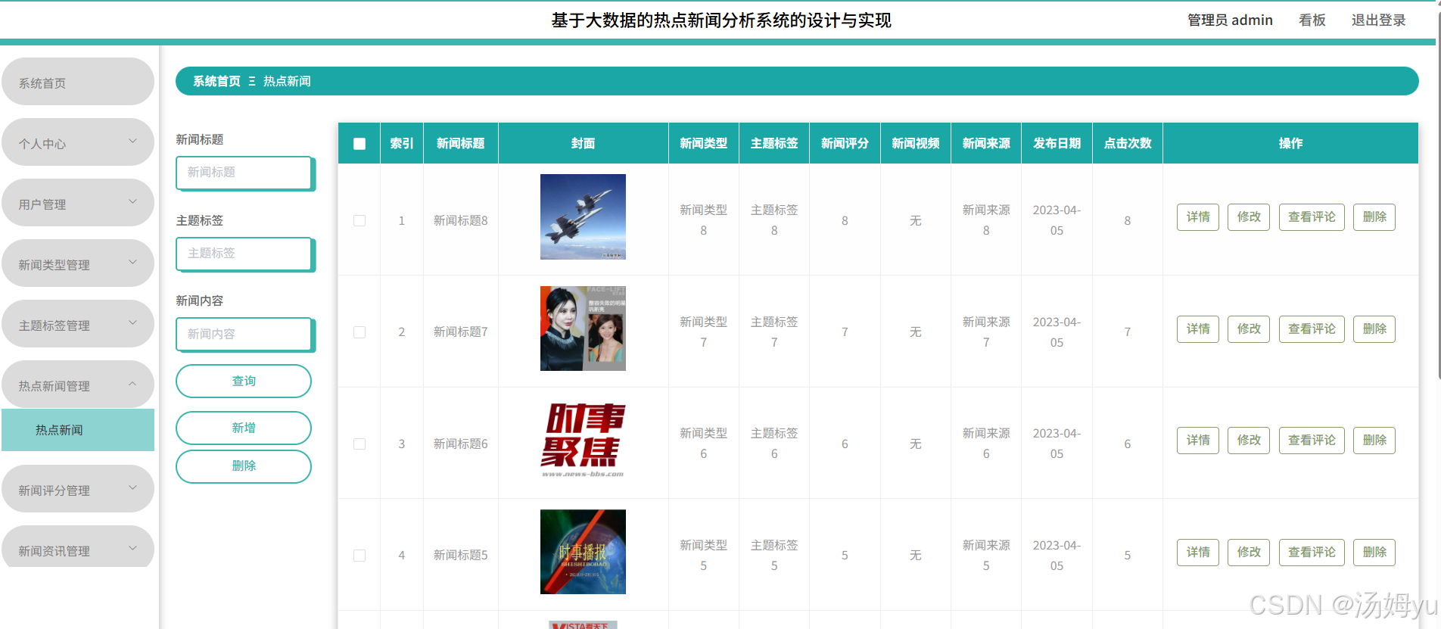The height and width of the screenshot is (629, 1441).
Task: Open the 新闻评分管理 sidebar menu
Action: click(x=78, y=489)
